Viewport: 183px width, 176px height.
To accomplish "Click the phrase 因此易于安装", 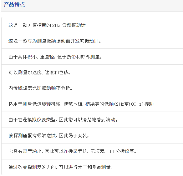I will tap(73, 136).
